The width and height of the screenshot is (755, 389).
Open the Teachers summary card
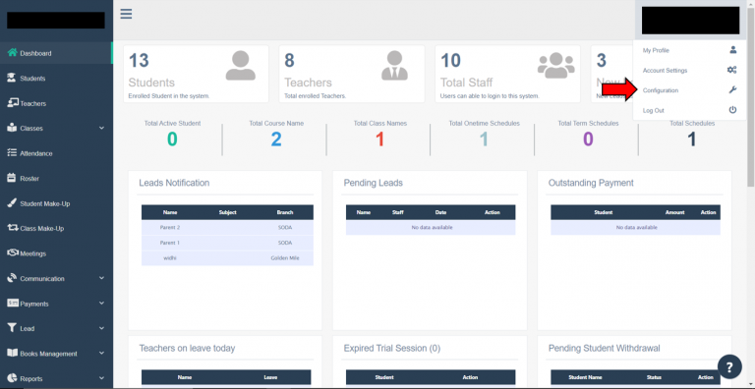tap(352, 74)
